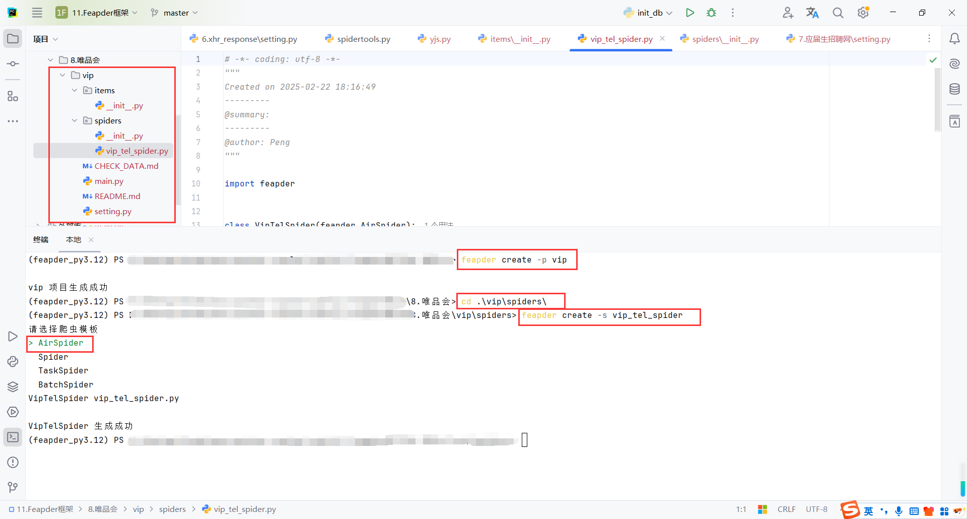The height and width of the screenshot is (519, 967).
Task: Open the Problems tool window
Action: click(13, 462)
